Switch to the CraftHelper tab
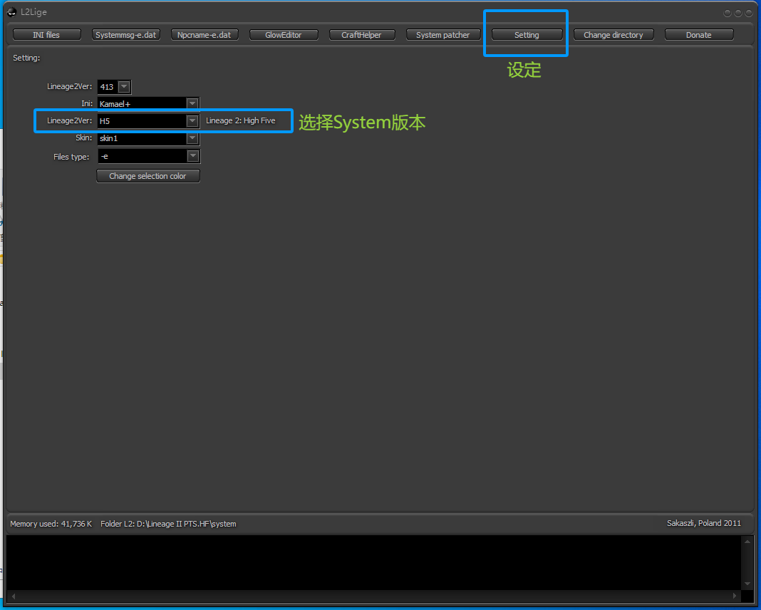Screen dimensions: 761x610 (x=361, y=35)
